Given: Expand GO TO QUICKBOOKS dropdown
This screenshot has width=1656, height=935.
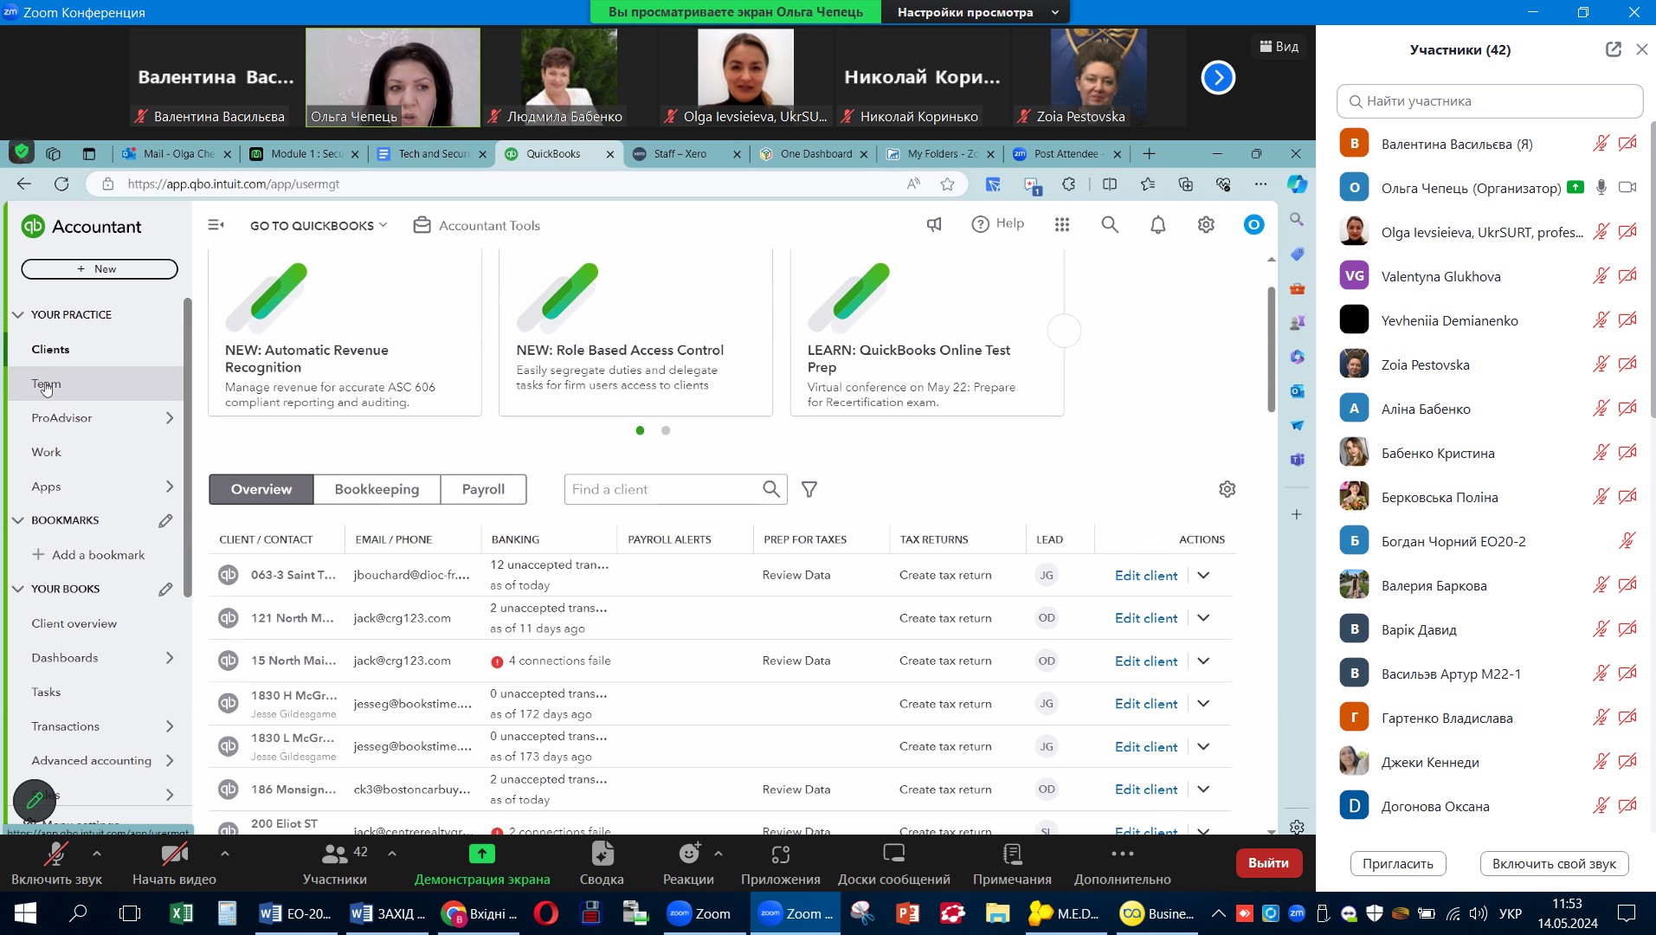Looking at the screenshot, I should [319, 226].
